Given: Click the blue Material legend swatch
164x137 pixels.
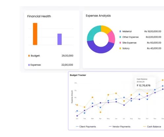Looking at the screenshot, I should (120, 31).
